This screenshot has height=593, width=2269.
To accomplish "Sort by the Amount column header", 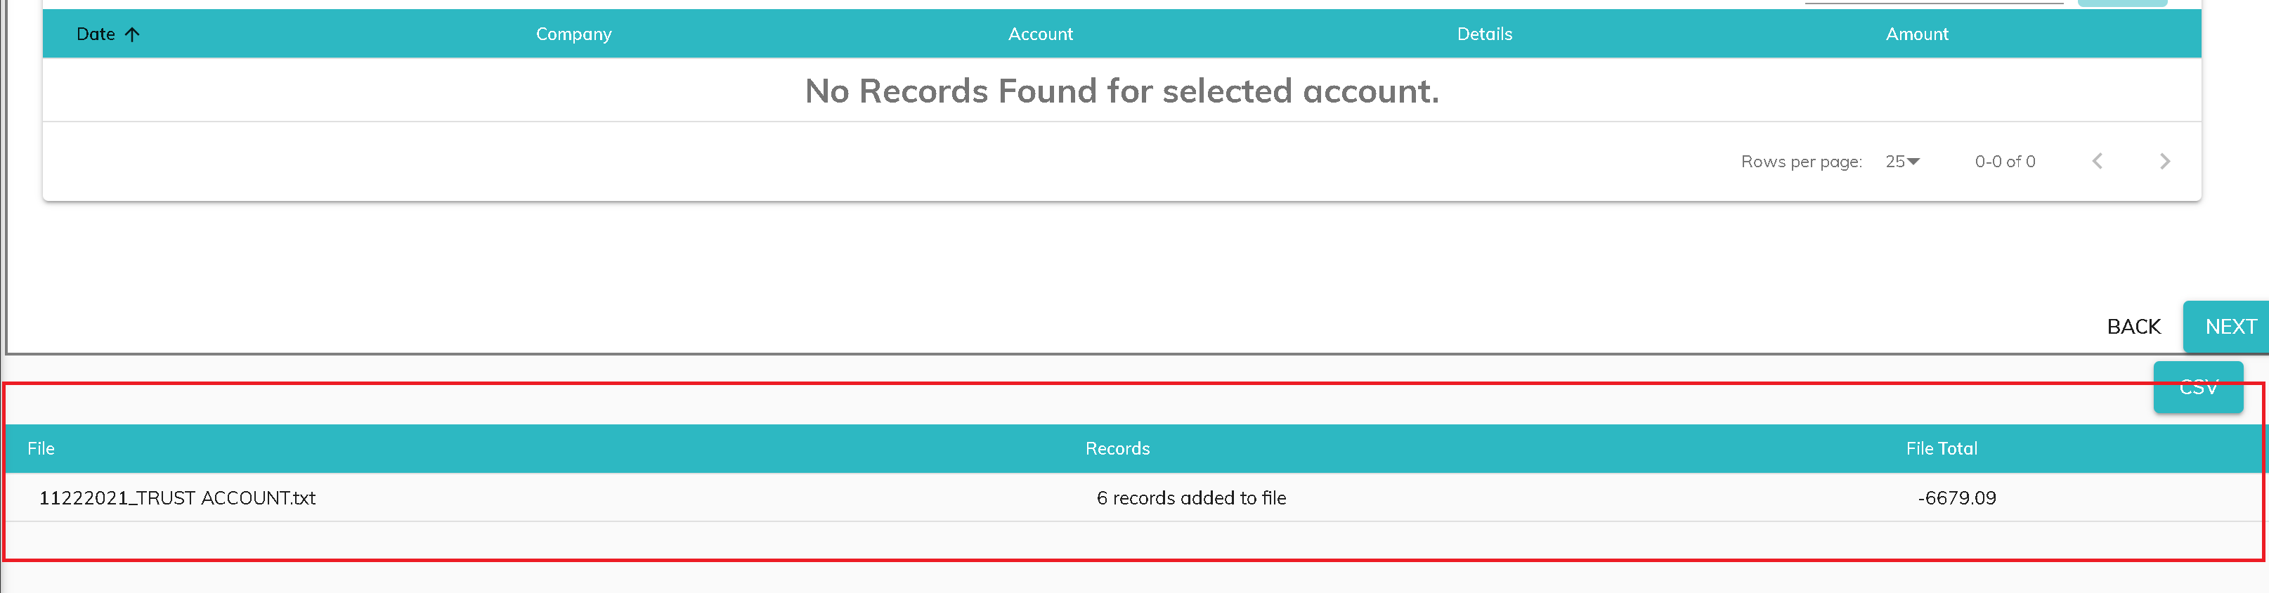I will (1917, 34).
